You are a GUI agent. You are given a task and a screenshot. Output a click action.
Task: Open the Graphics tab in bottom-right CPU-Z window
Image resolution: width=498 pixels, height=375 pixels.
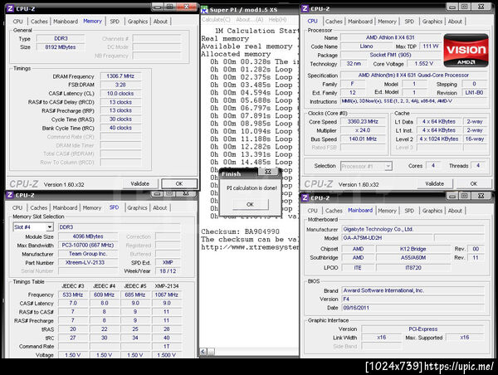[x=432, y=211]
